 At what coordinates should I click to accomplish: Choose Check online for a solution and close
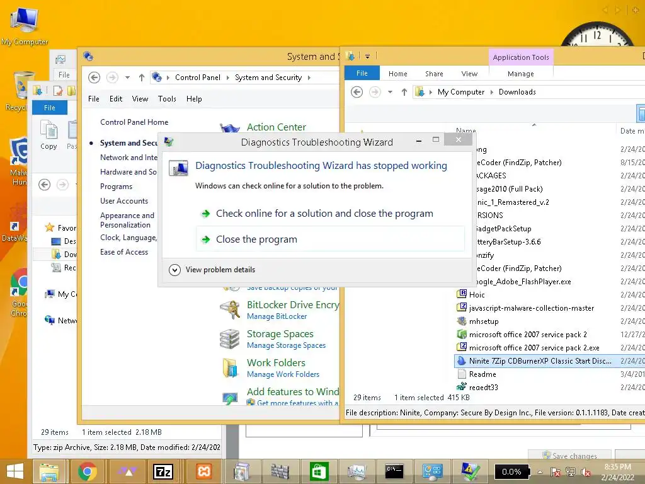click(x=330, y=214)
